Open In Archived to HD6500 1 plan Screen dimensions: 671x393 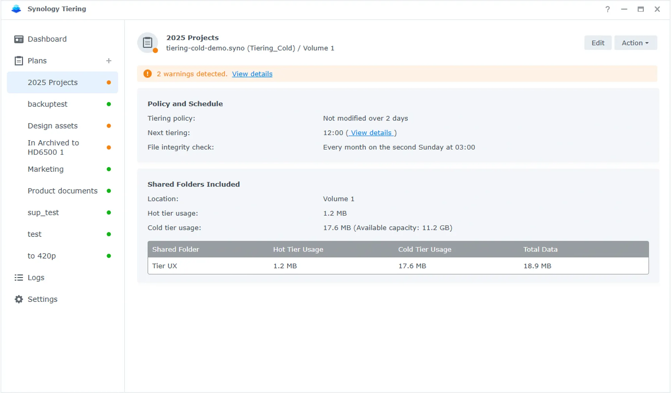click(53, 148)
